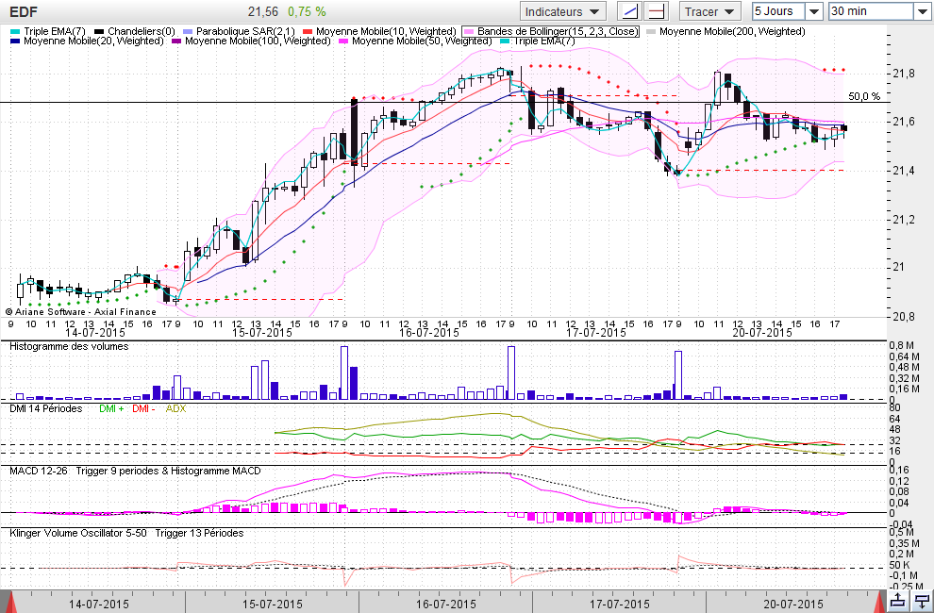Select the Bandes de Bollinger(15, 2,3, Close) legend entry
The width and height of the screenshot is (934, 613).
click(x=551, y=31)
